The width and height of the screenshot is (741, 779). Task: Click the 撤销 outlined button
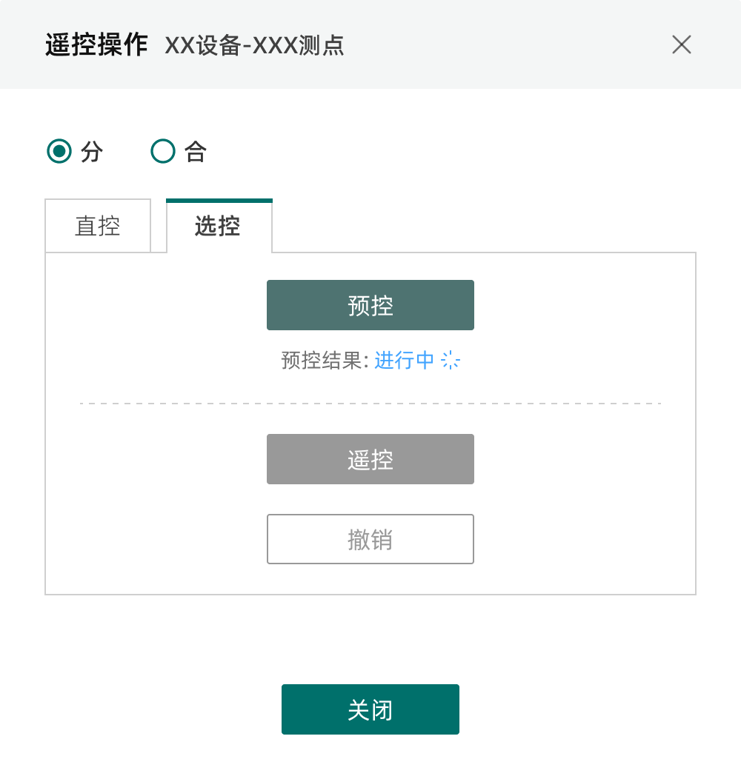click(370, 539)
